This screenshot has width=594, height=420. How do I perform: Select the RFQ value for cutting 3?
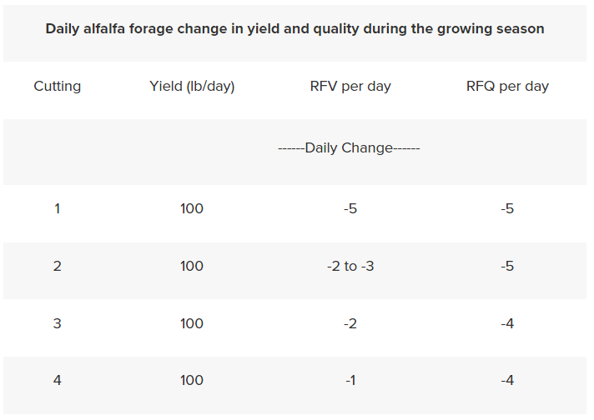pyautogui.click(x=507, y=323)
